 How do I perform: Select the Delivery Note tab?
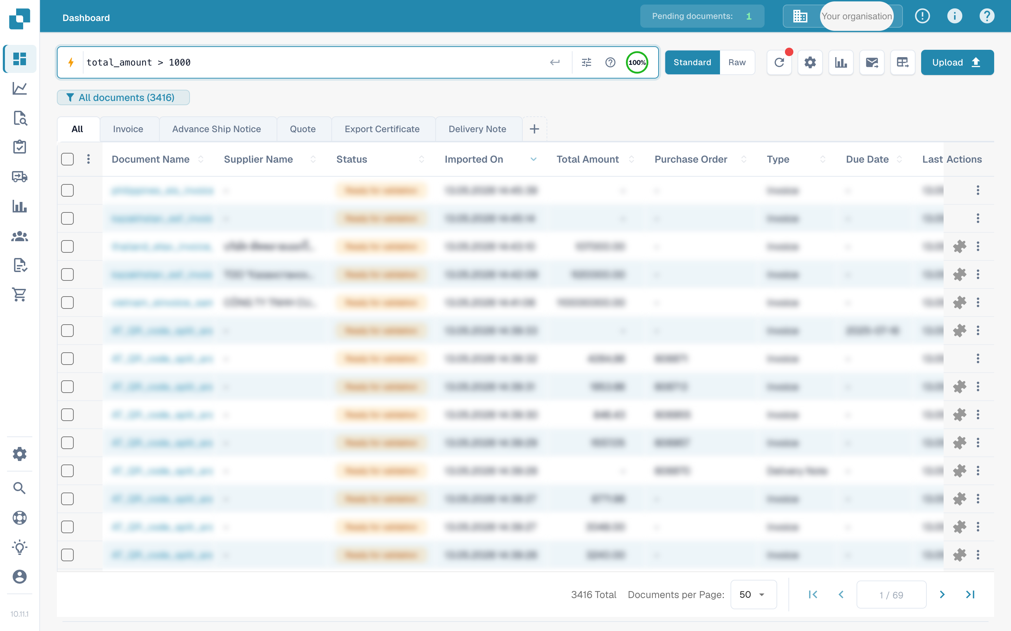point(477,129)
